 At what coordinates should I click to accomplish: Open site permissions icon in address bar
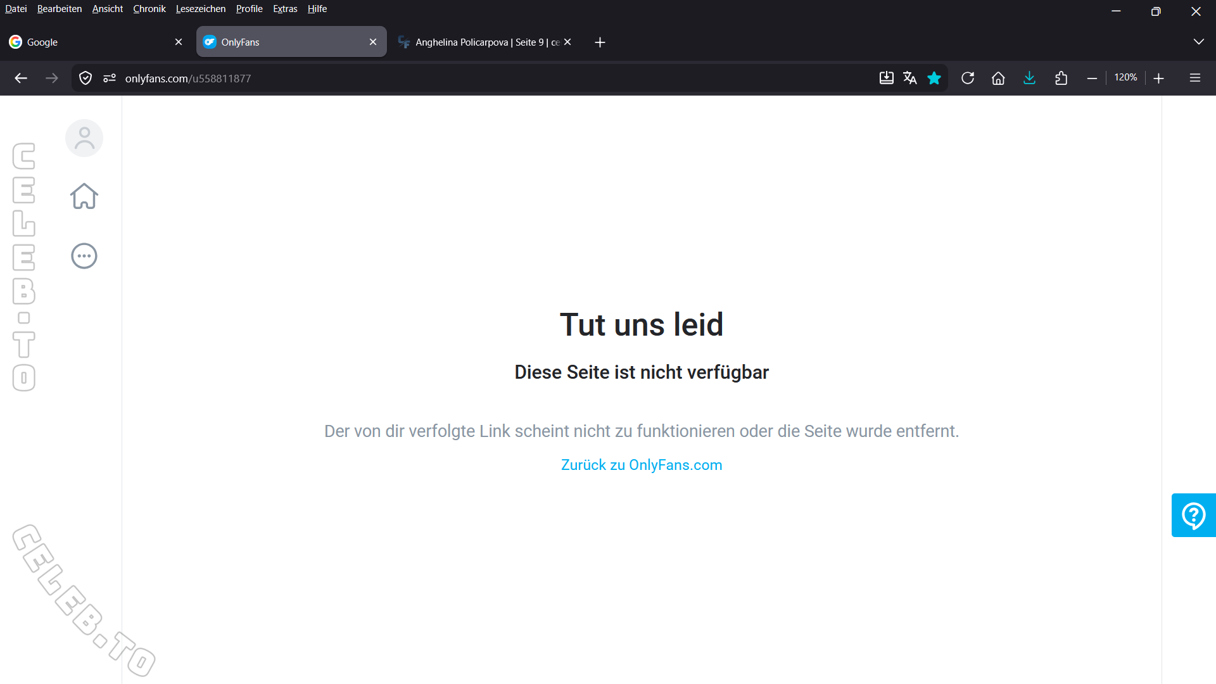[110, 78]
